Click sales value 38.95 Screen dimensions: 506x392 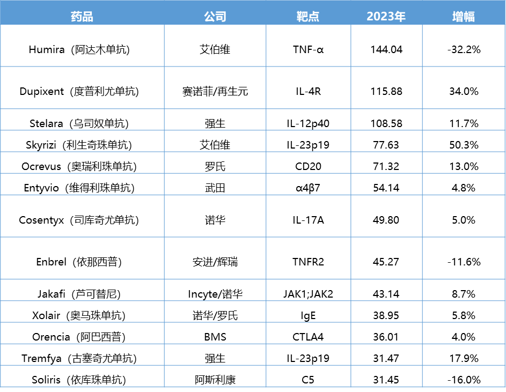tap(386, 315)
